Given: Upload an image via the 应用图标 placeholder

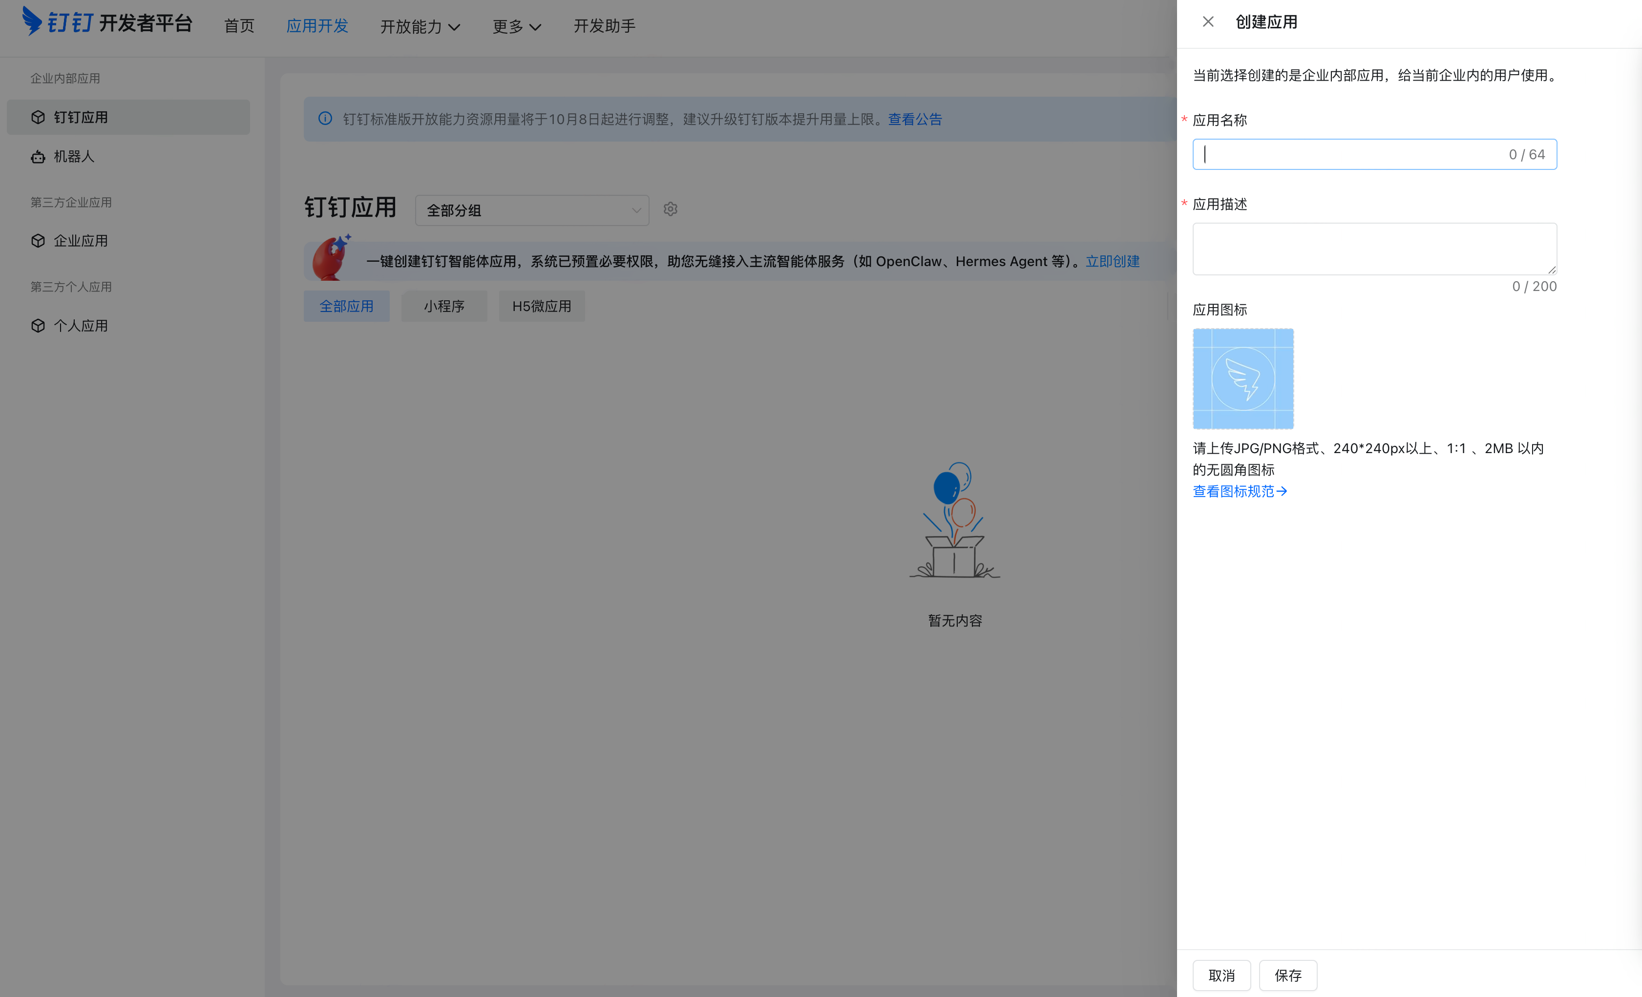Looking at the screenshot, I should tap(1243, 378).
